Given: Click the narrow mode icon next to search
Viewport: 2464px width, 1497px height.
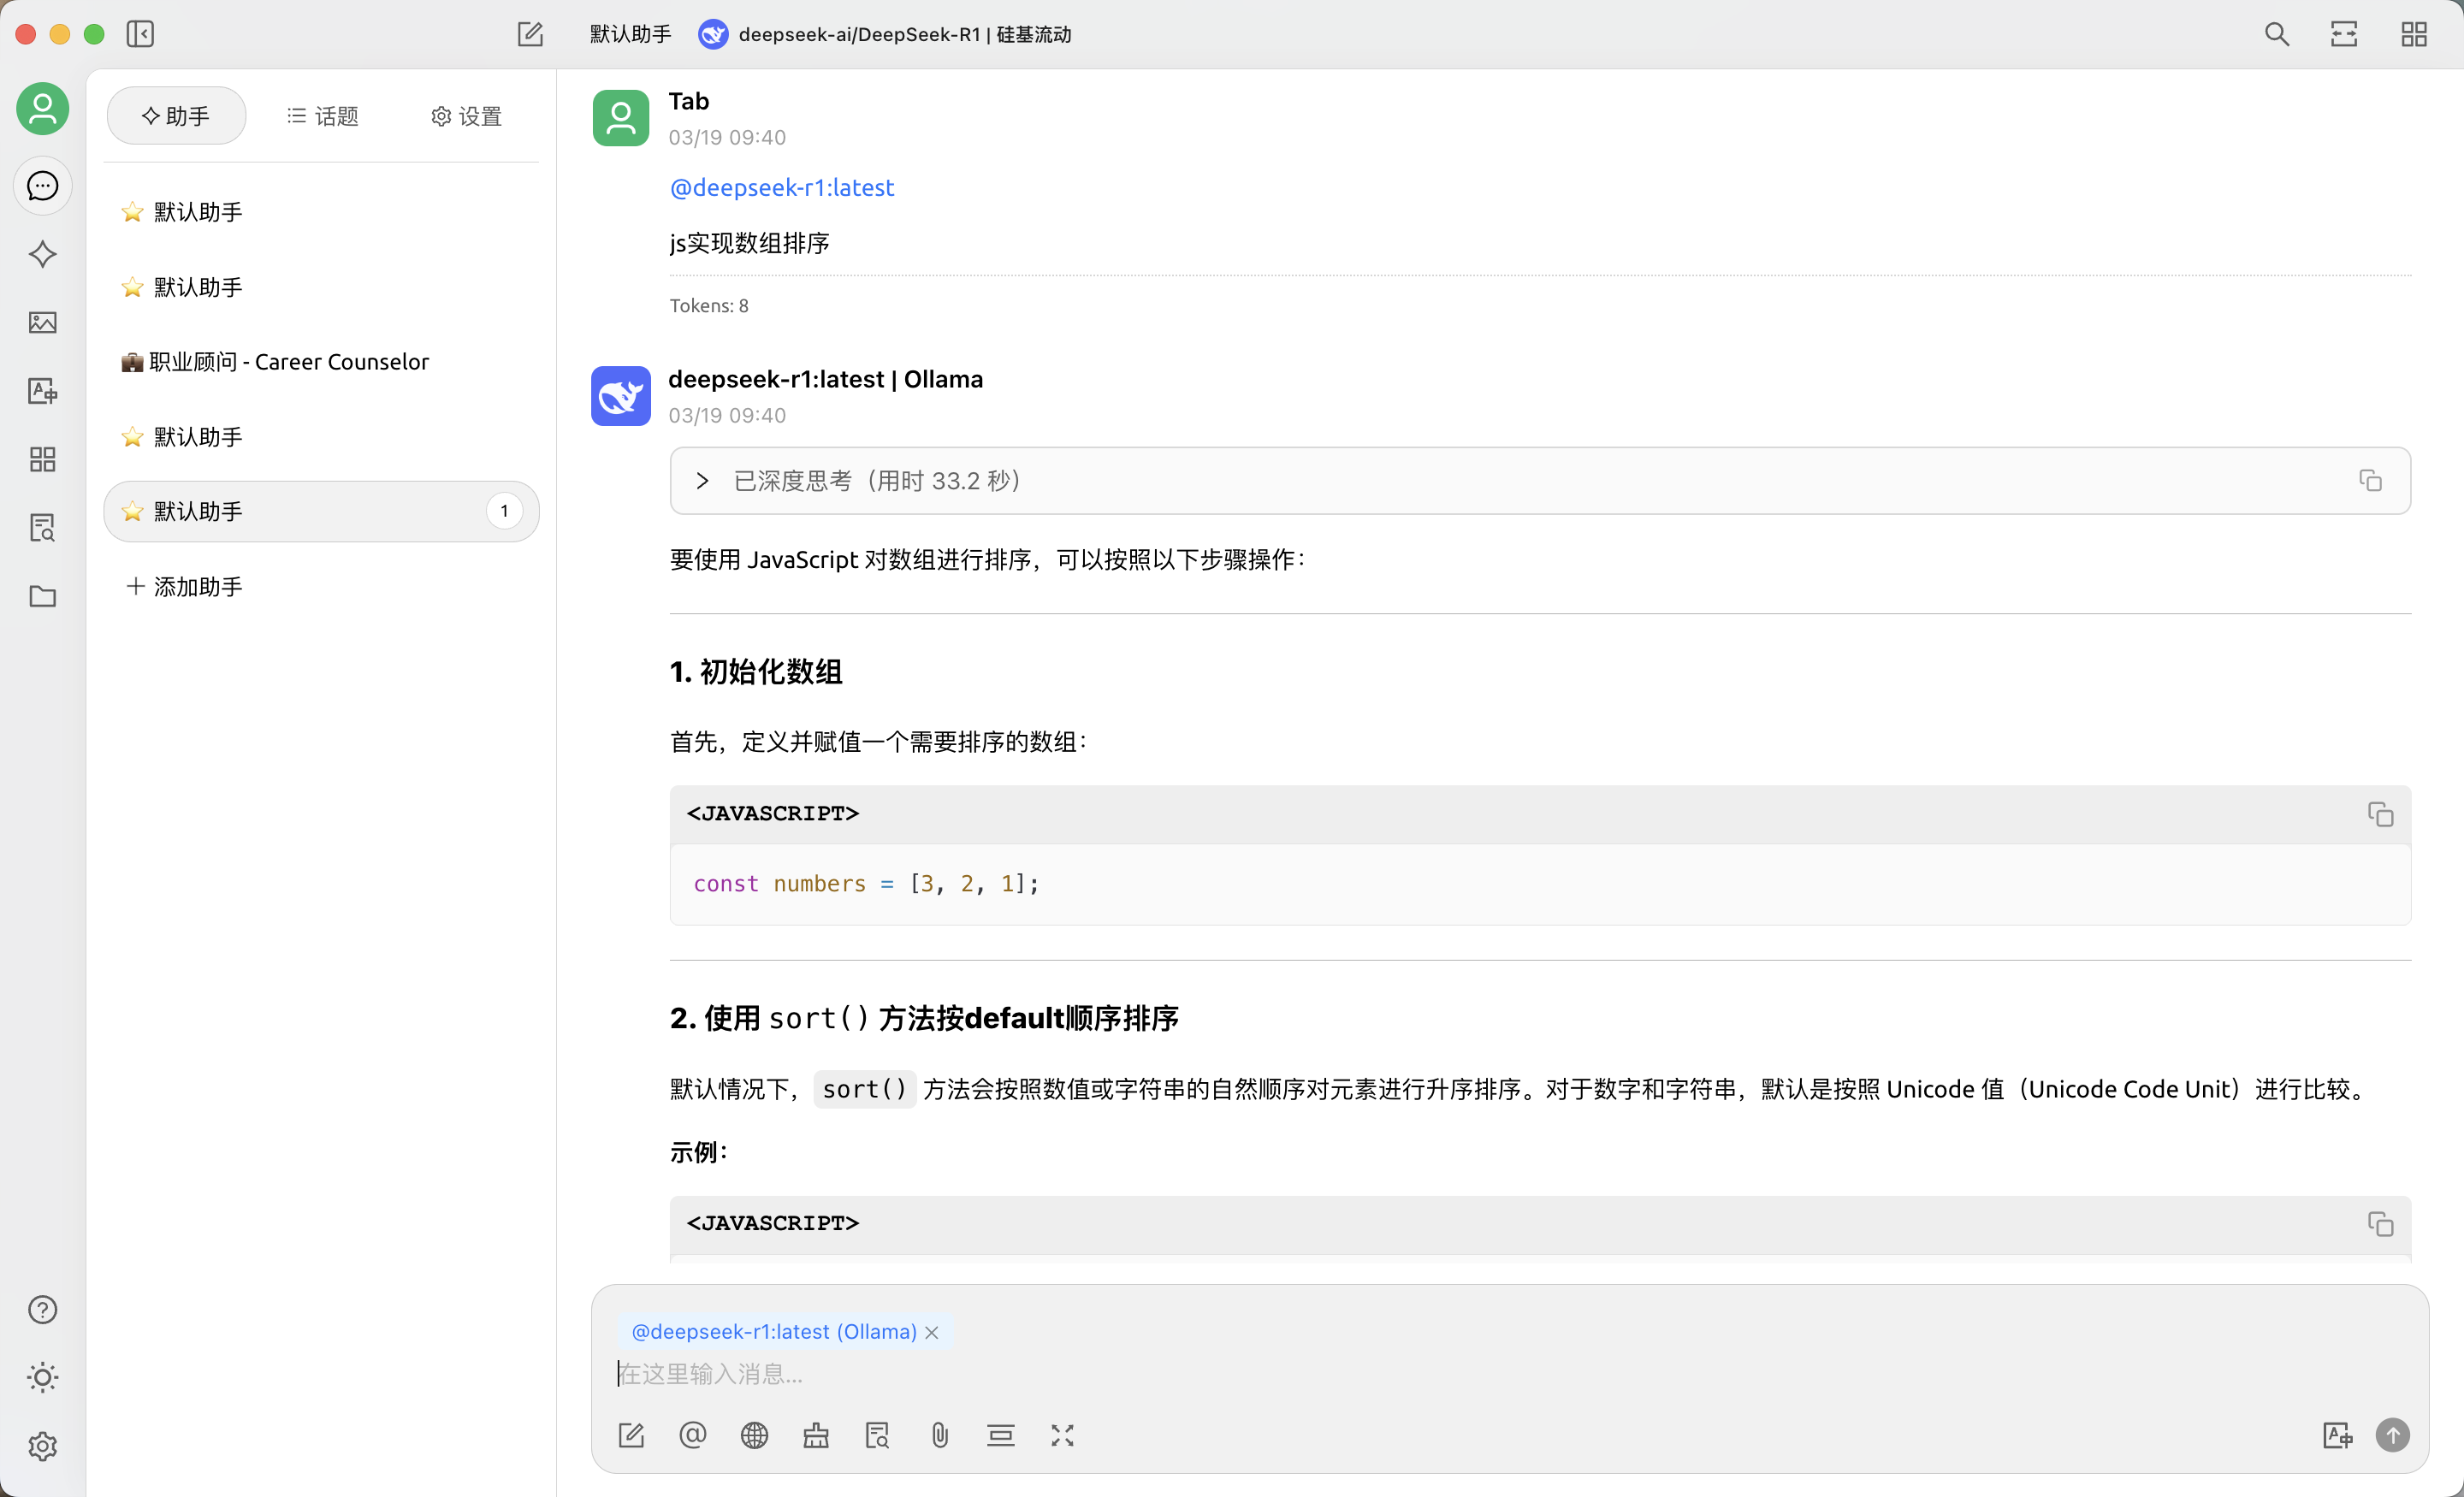Looking at the screenshot, I should point(2344,34).
